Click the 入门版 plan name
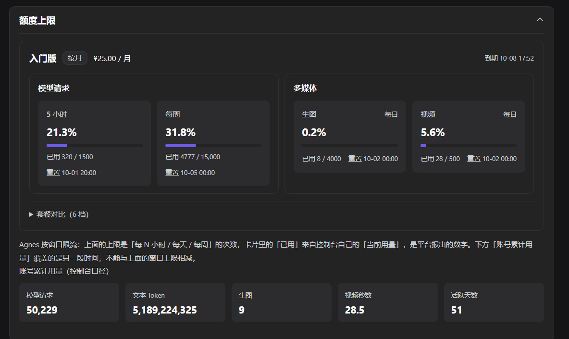The height and width of the screenshot is (339, 569). point(43,59)
